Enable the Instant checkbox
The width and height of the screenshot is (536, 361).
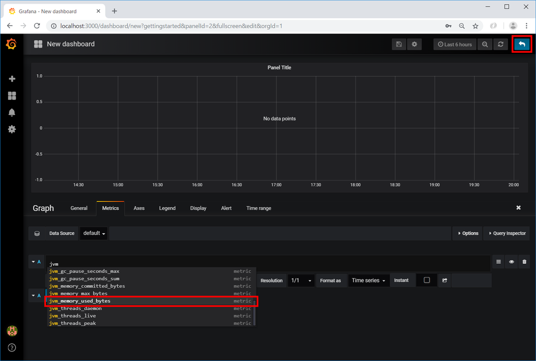[x=427, y=280]
